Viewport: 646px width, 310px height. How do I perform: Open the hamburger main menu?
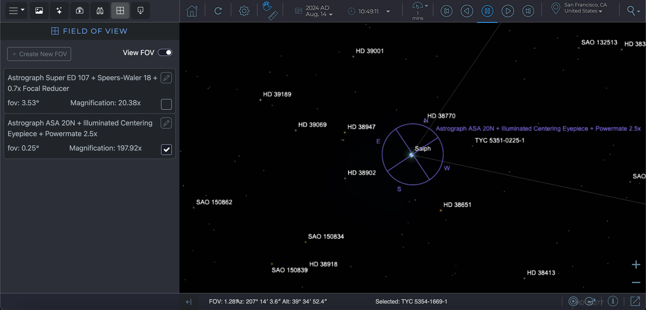point(16,11)
